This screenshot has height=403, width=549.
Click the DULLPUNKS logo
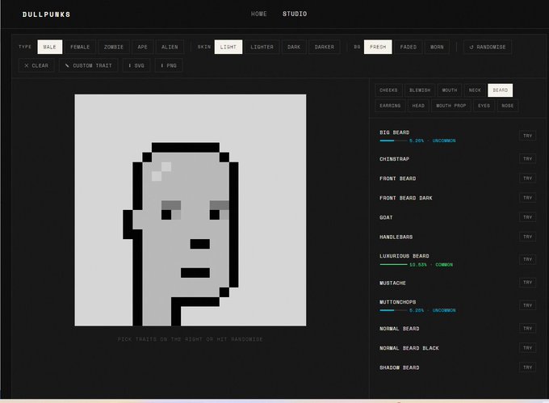[x=46, y=15]
